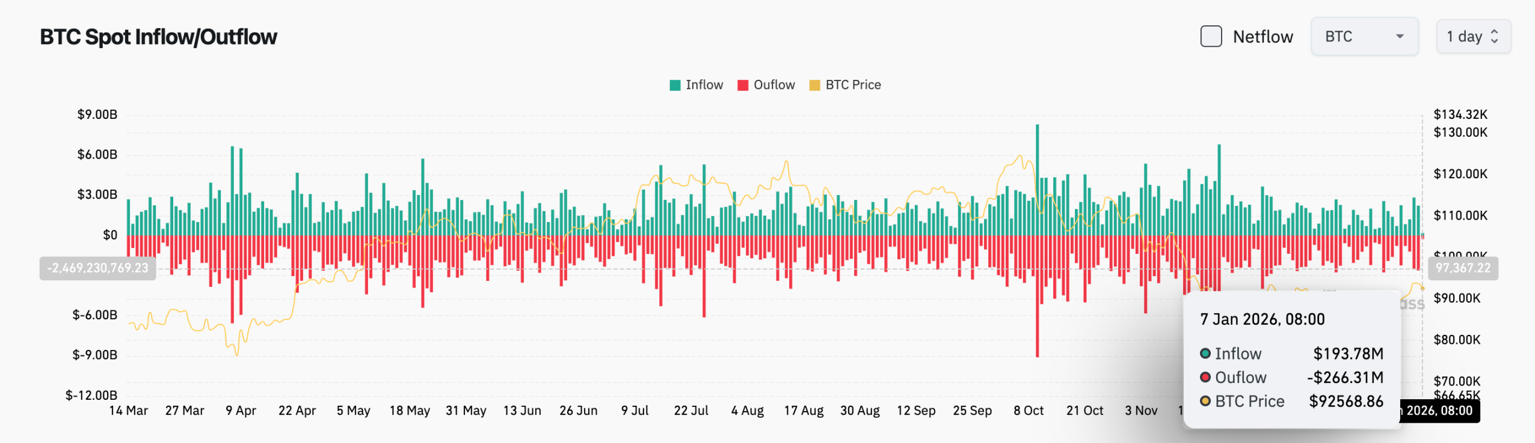This screenshot has width=1535, height=443.
Task: Select the "9 Apr" date on x-axis
Action: coord(241,411)
